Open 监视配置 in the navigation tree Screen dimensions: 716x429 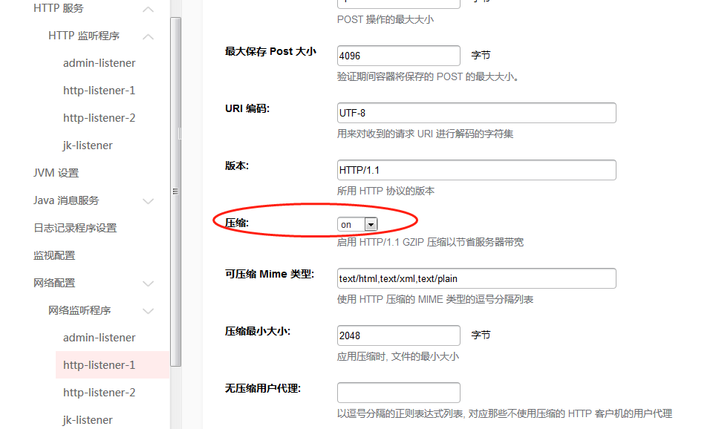pos(54,255)
